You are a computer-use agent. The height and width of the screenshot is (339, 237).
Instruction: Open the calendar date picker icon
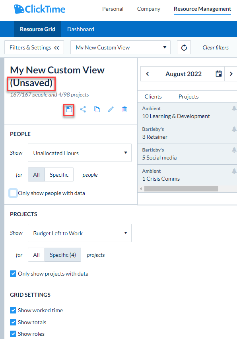(x=219, y=74)
